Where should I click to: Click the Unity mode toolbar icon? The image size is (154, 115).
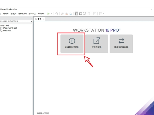pyautogui.click(x=89, y=14)
